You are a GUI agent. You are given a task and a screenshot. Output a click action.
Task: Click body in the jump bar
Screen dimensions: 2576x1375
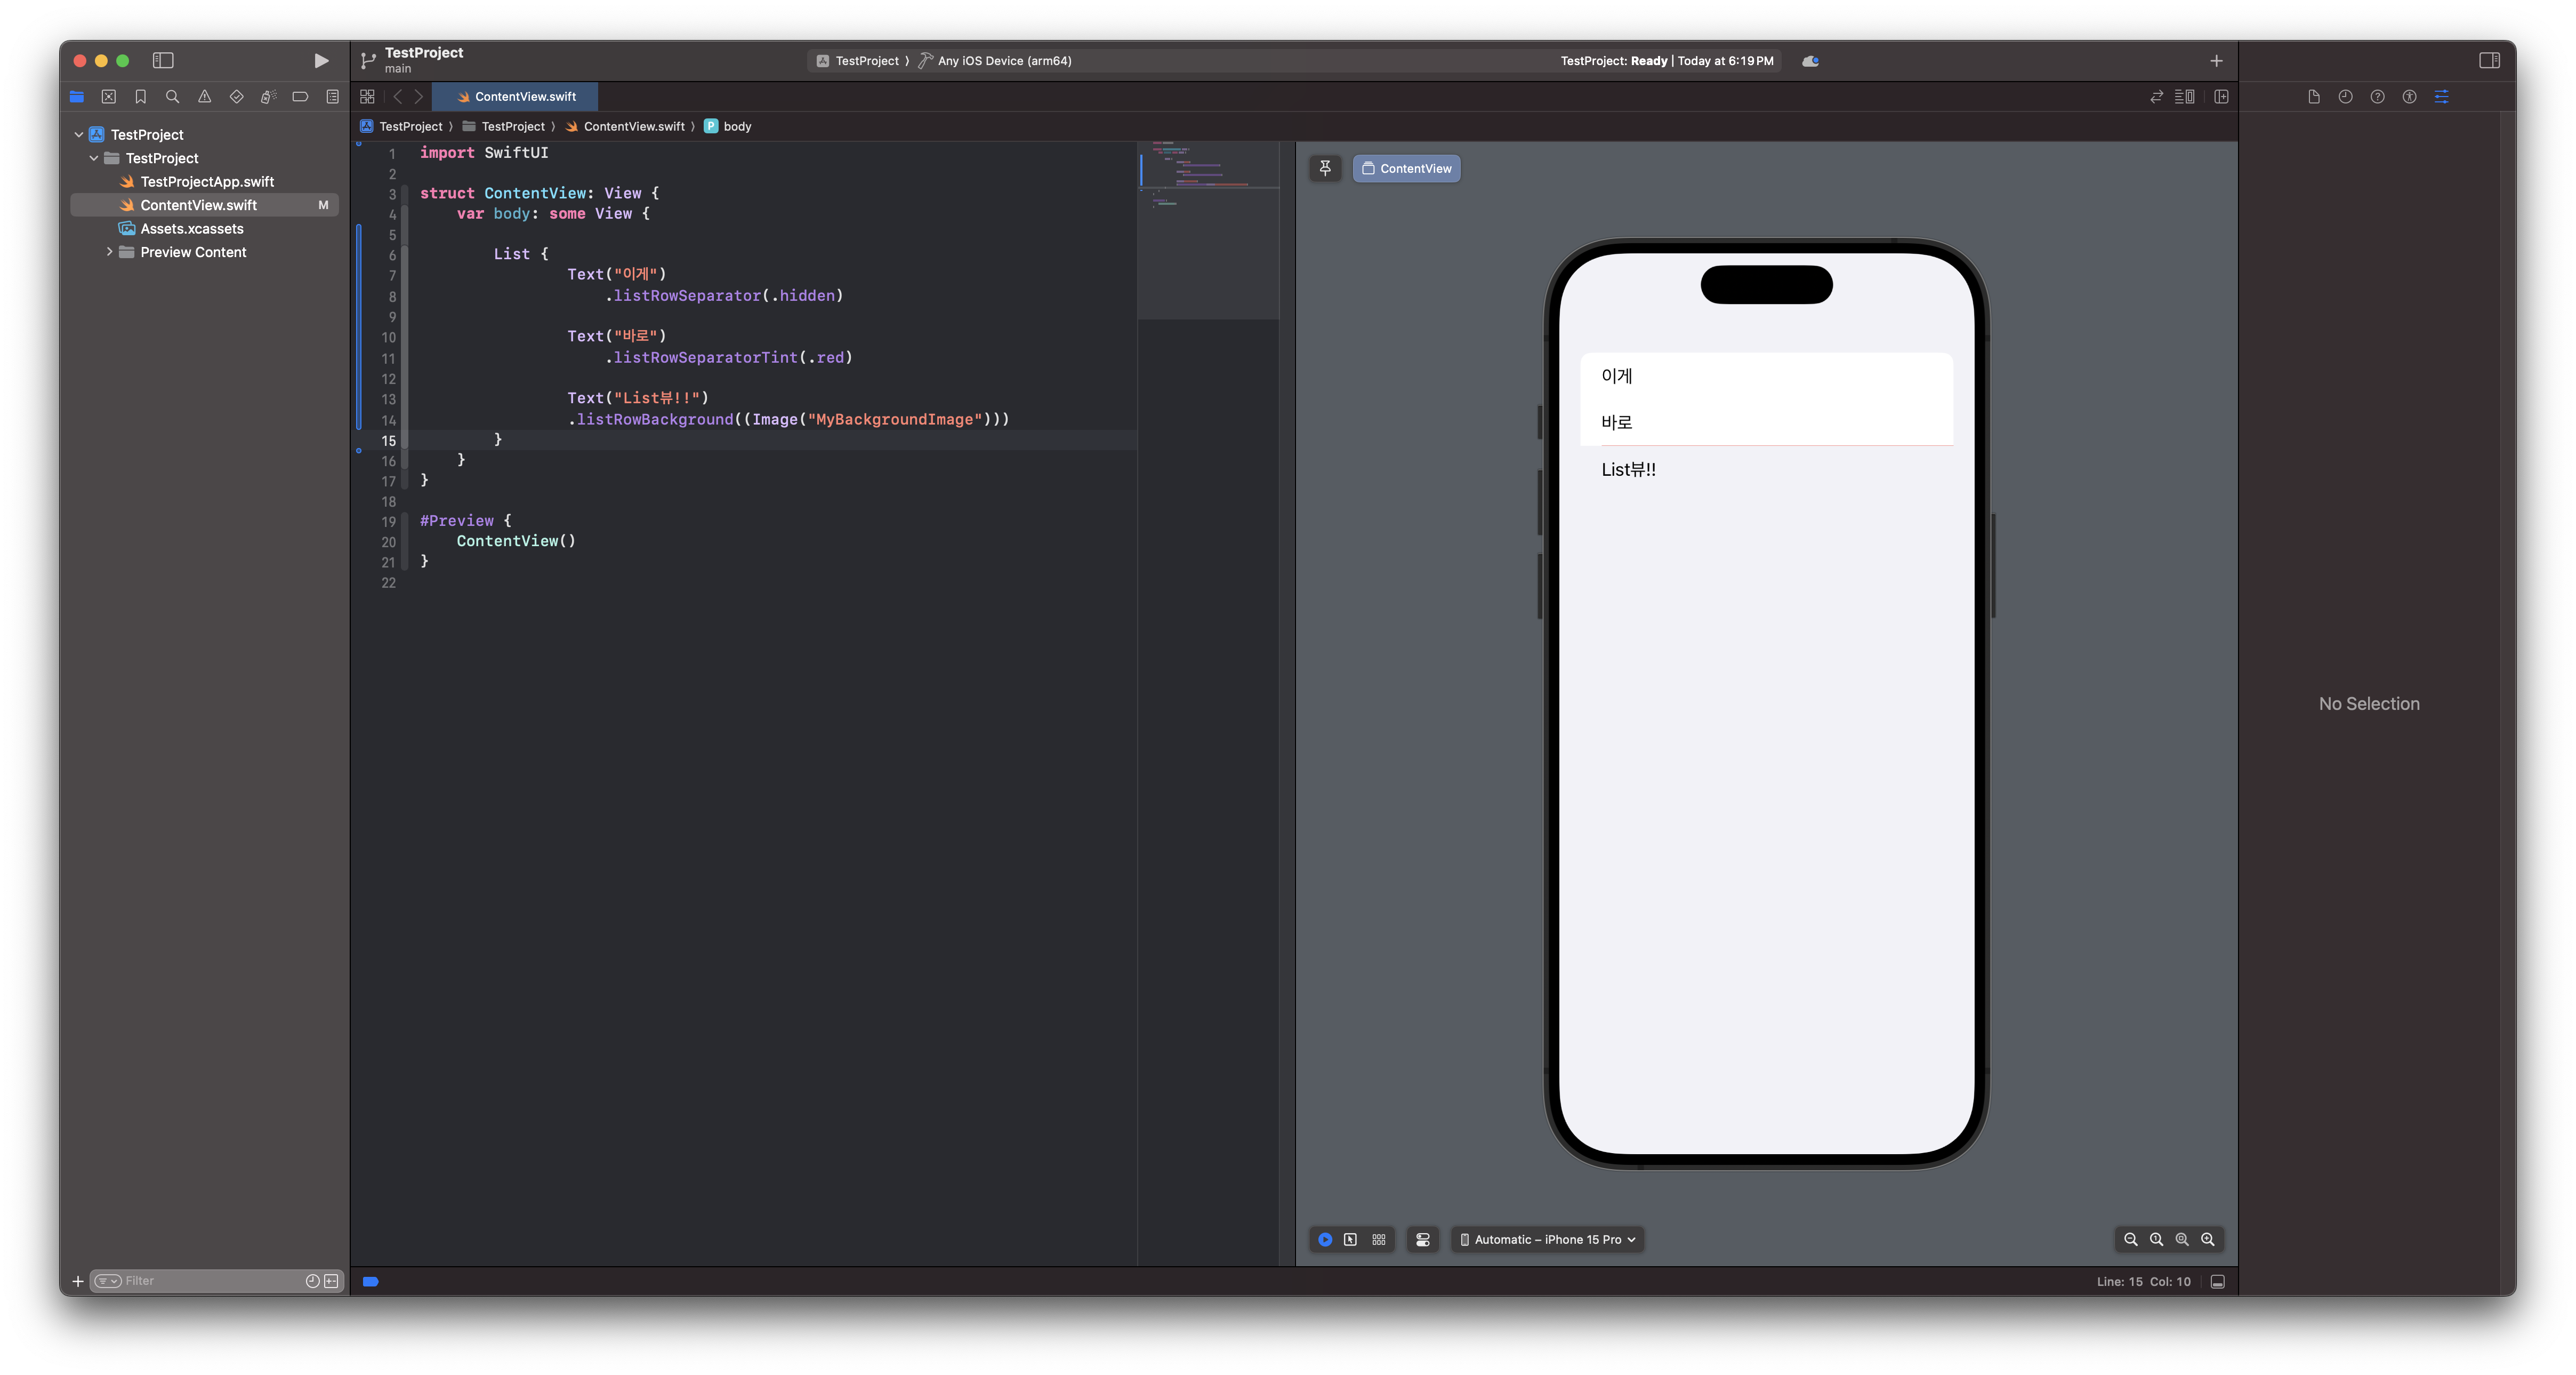(x=736, y=126)
